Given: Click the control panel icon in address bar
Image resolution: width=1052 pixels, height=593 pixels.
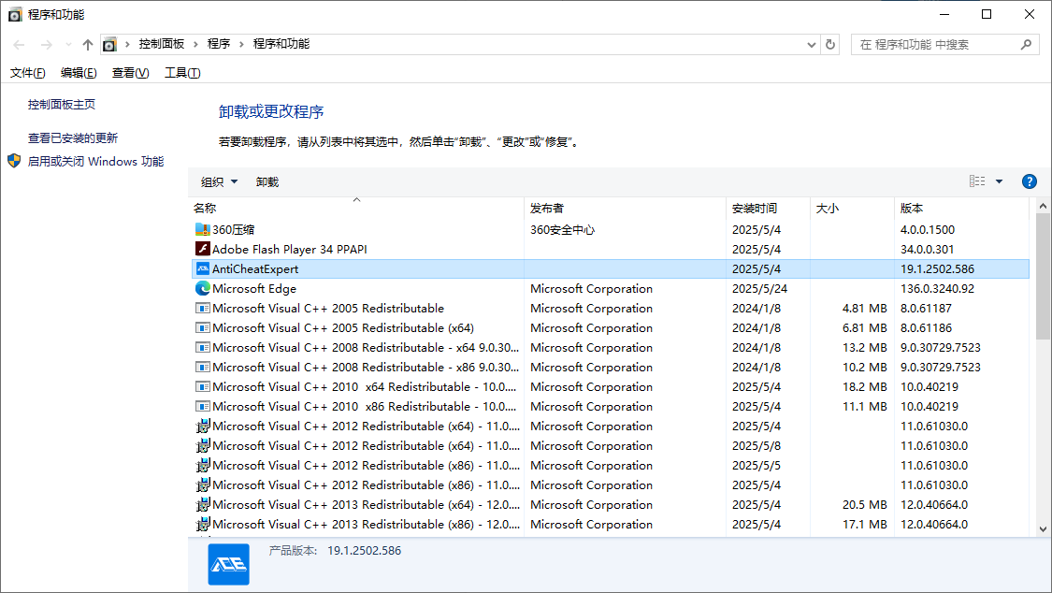Looking at the screenshot, I should pyautogui.click(x=110, y=44).
